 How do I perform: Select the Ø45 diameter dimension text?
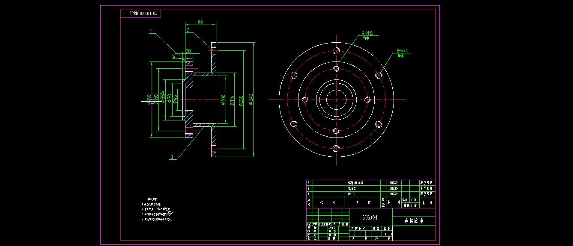click(x=175, y=100)
